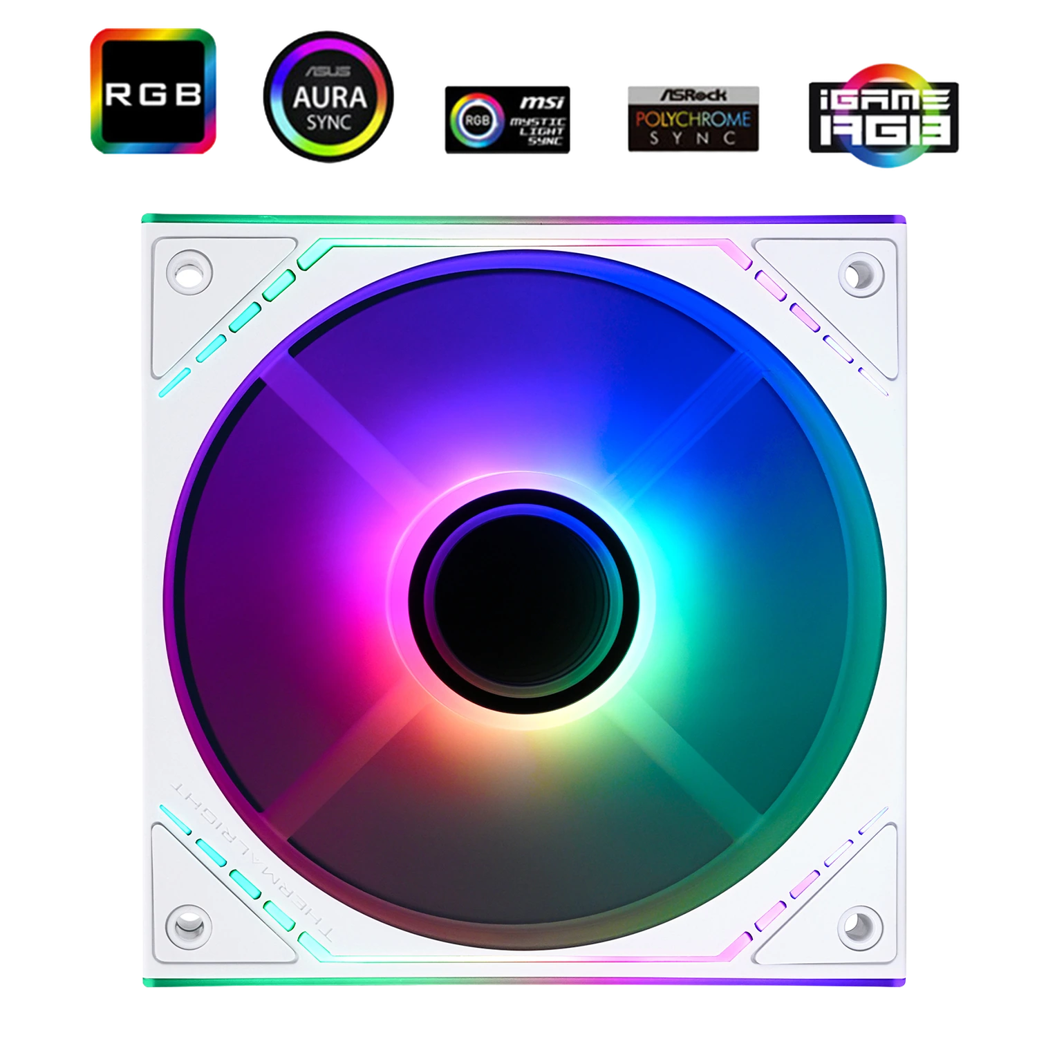Click the RGB rainbow-bordered badge

(153, 91)
